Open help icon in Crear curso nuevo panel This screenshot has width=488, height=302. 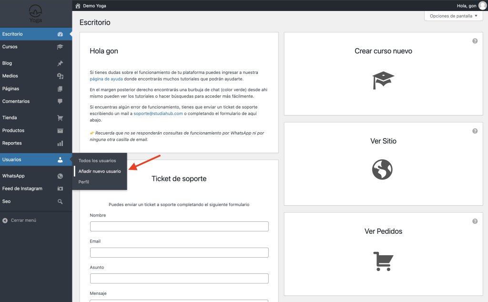475,41
